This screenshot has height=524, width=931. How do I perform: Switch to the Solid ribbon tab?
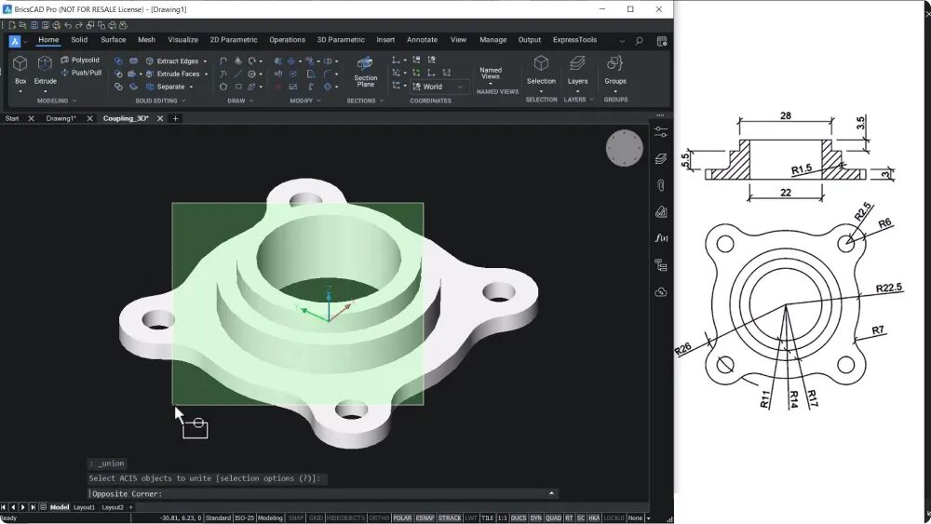pos(79,40)
